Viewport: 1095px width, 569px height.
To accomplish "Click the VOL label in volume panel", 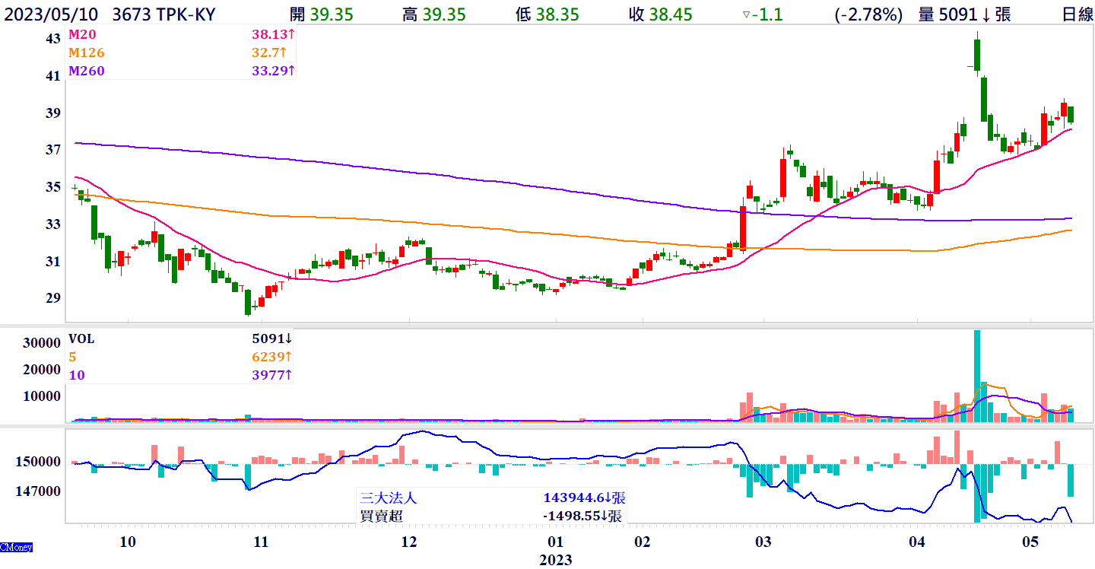I will click(x=81, y=339).
